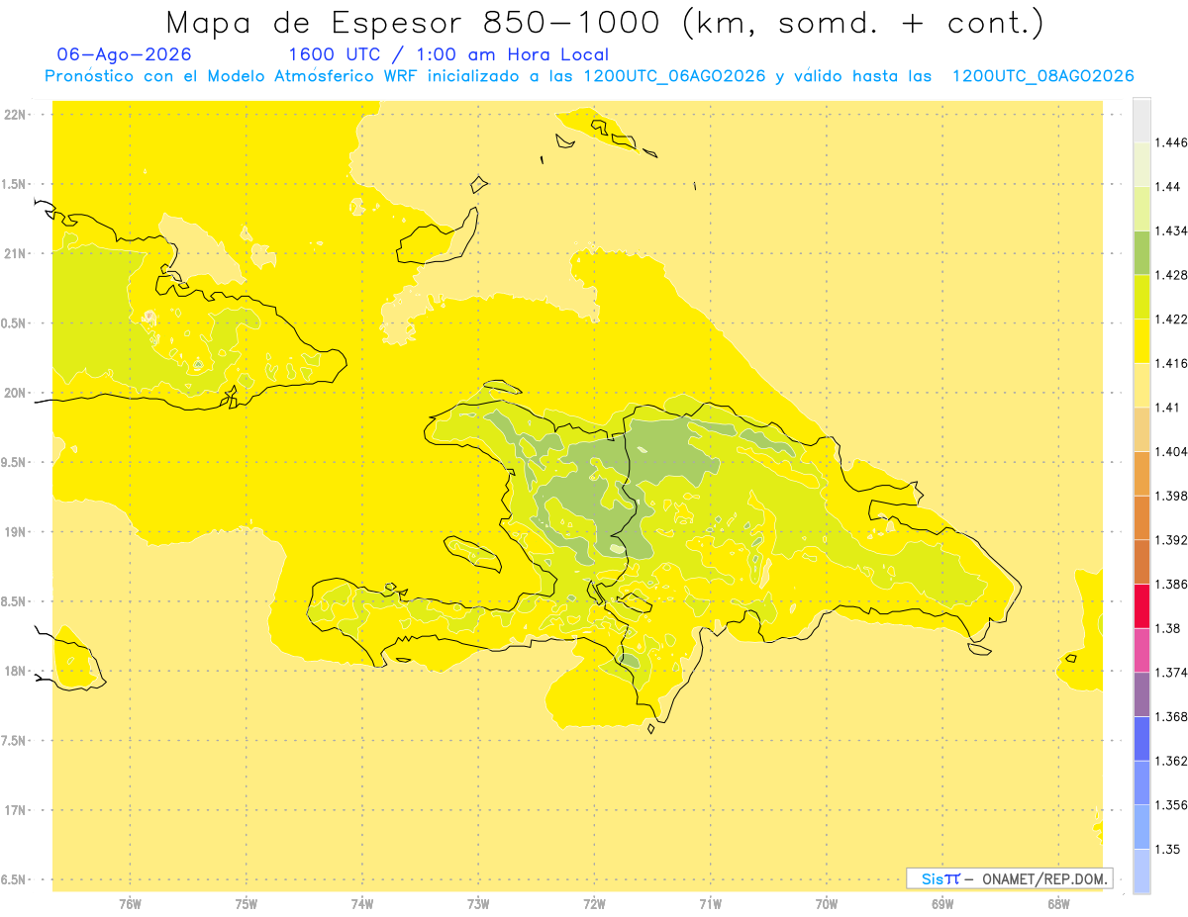Click the '22N' latitude label
Screen dimensions: 1188x917
(x=15, y=115)
